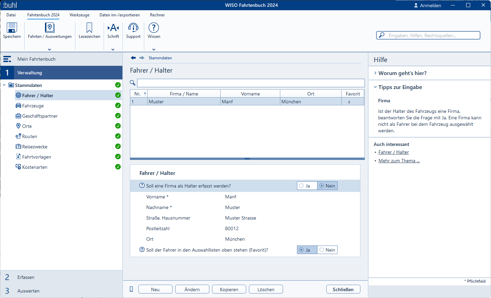Click Anmelden in the title bar
Viewport: 491px width, 298px height.
[431, 5]
